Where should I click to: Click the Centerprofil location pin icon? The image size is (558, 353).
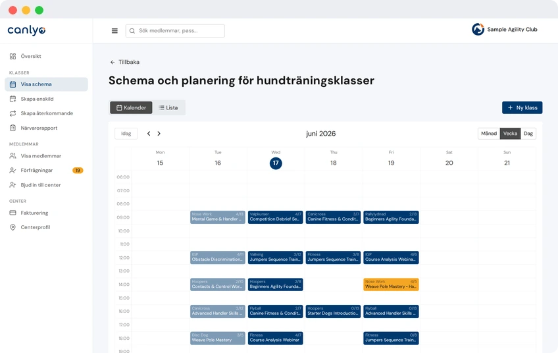pyautogui.click(x=13, y=227)
